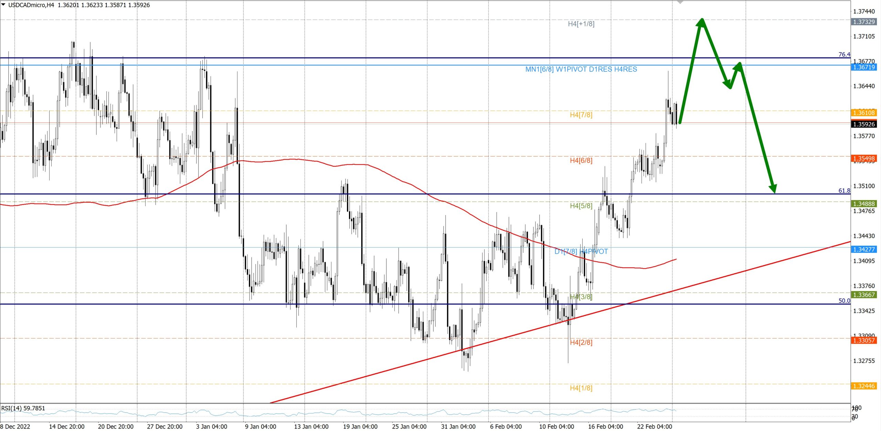881x431 pixels.
Task: Click the H4[2/8] level label
Action: (581, 342)
